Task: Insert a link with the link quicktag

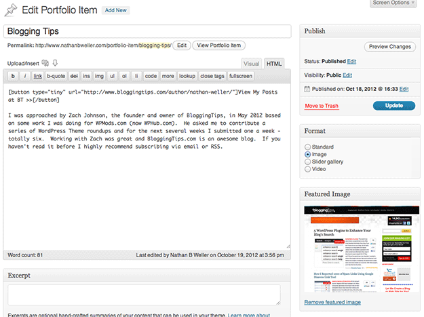Action: 37,76
